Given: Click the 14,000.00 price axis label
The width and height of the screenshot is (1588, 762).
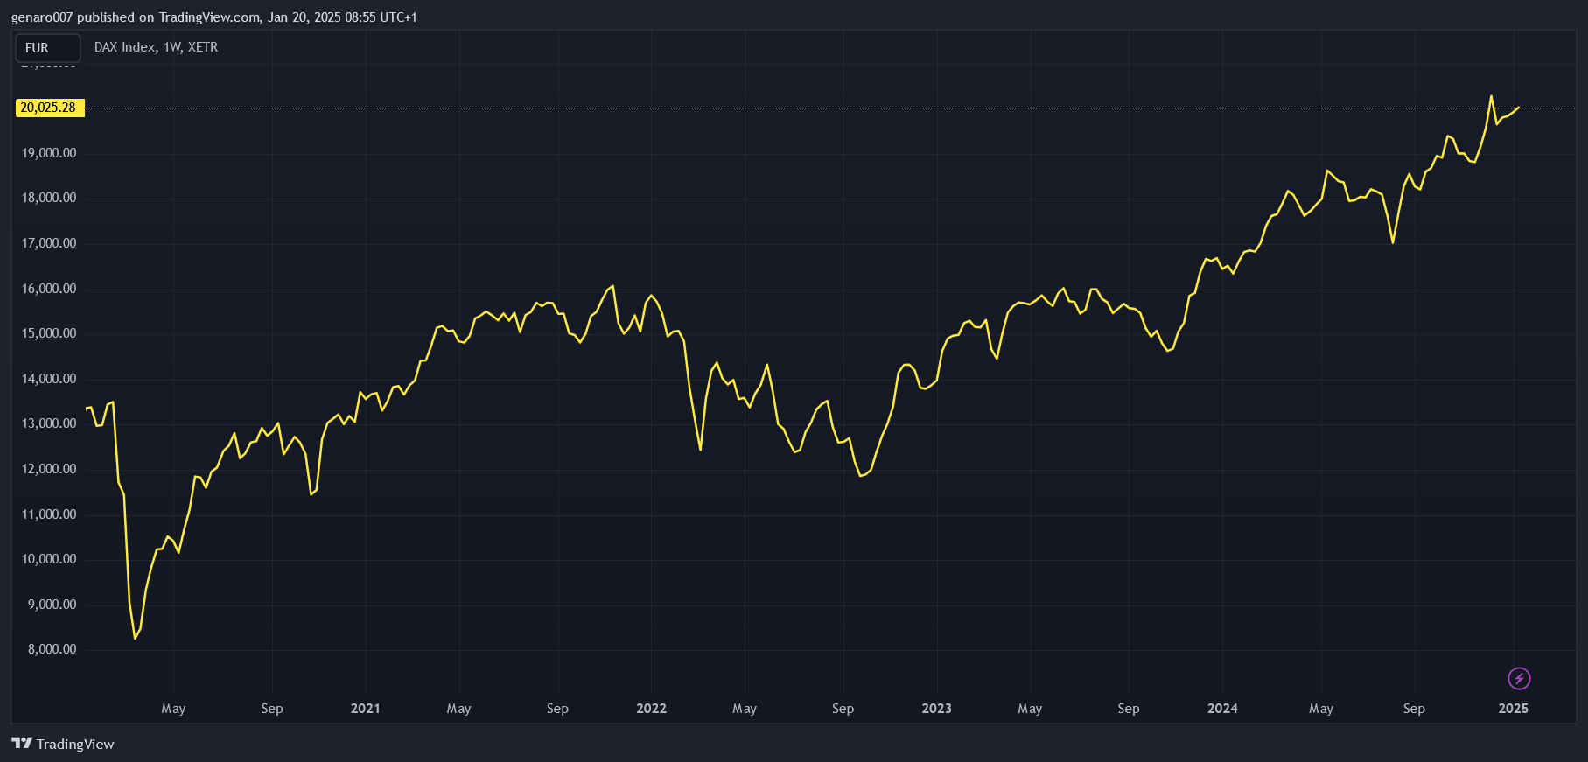Looking at the screenshot, I should pos(49,379).
